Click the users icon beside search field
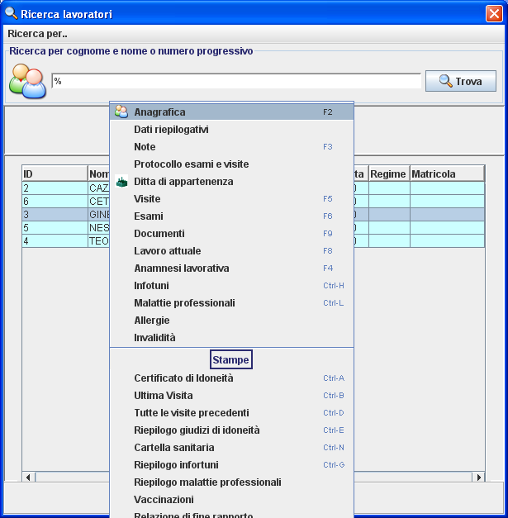 coord(27,81)
